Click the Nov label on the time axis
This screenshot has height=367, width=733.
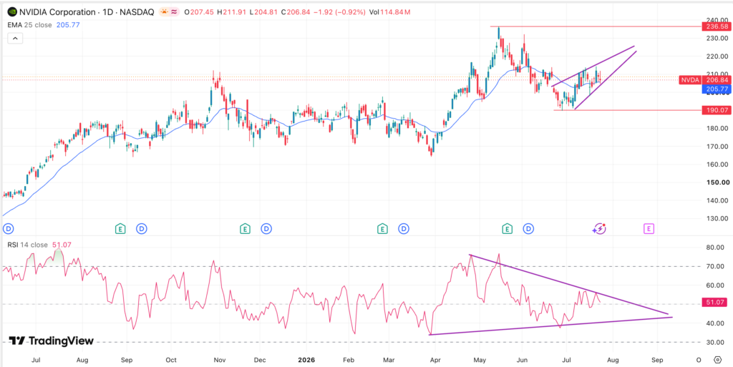220,360
